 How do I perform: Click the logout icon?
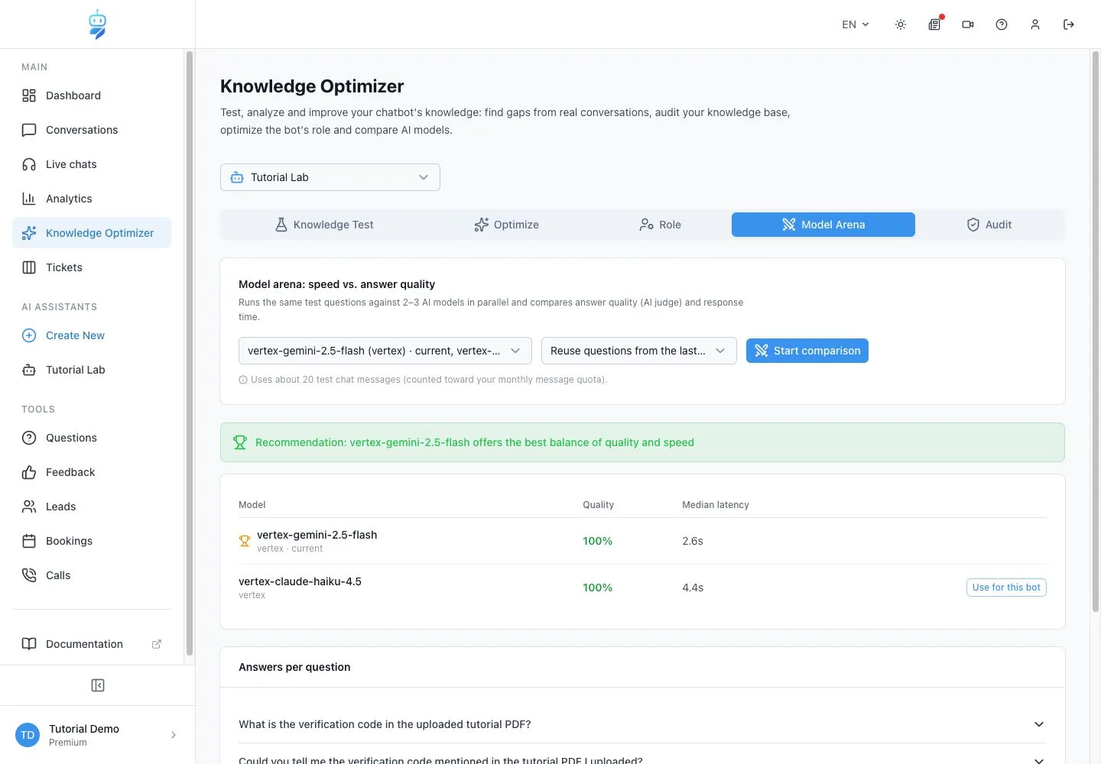pos(1069,24)
